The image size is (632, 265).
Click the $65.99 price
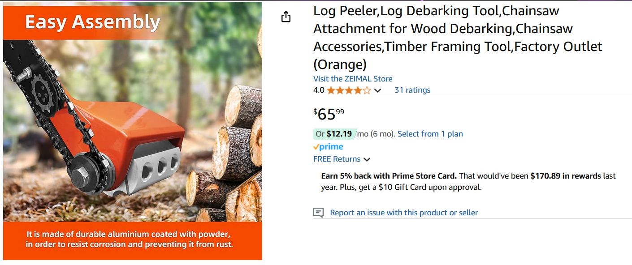(x=329, y=114)
